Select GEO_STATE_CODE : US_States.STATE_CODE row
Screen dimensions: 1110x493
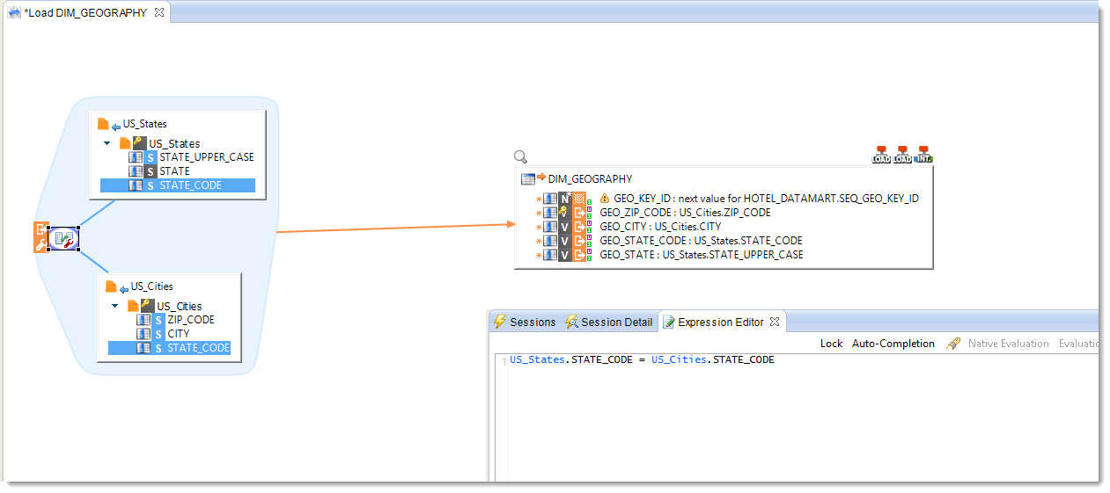coord(701,241)
